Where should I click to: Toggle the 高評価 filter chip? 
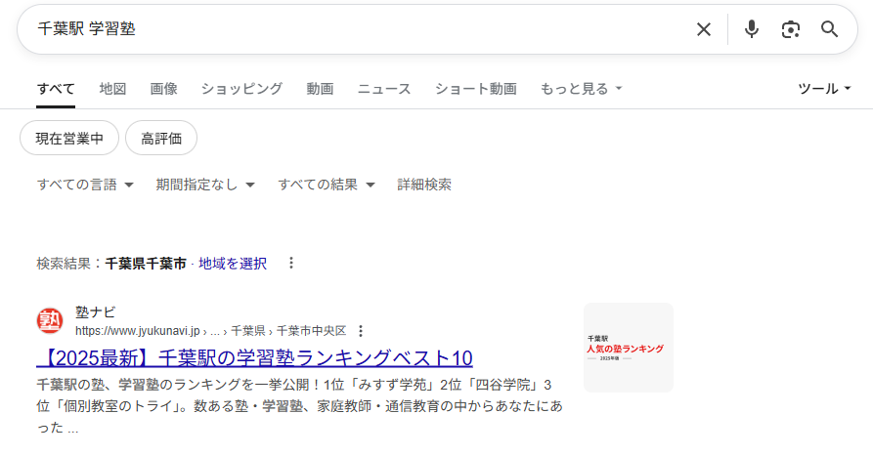(161, 138)
